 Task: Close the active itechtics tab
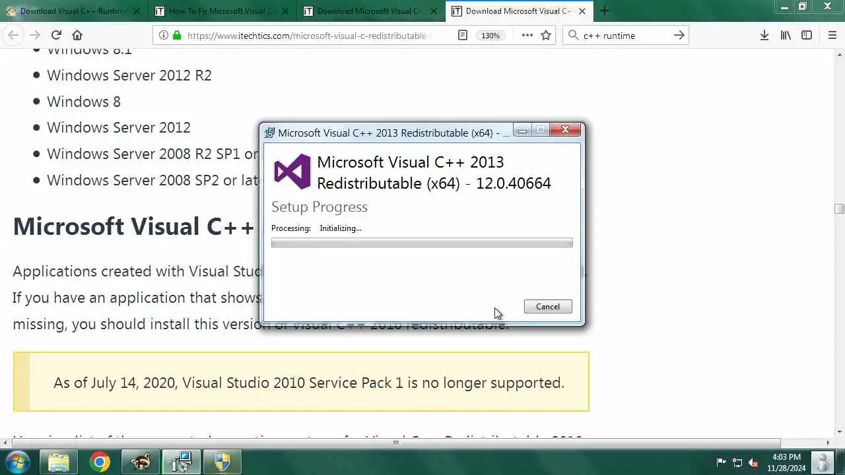coord(582,11)
